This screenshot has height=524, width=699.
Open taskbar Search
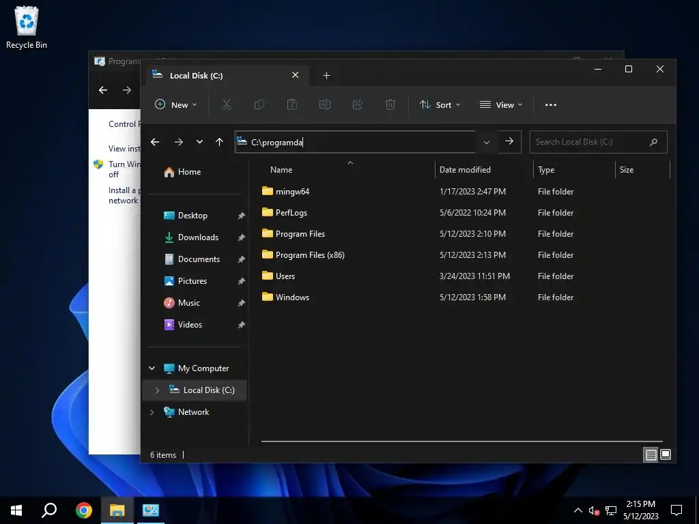[49, 510]
